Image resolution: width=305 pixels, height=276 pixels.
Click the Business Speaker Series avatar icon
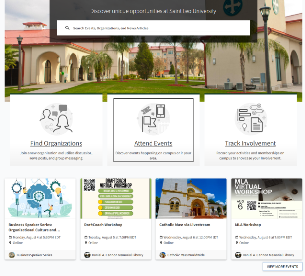click(12, 255)
